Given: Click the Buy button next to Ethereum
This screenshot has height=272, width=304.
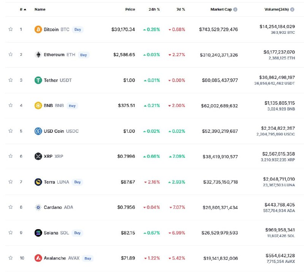Looking at the screenshot, I should coord(84,55).
